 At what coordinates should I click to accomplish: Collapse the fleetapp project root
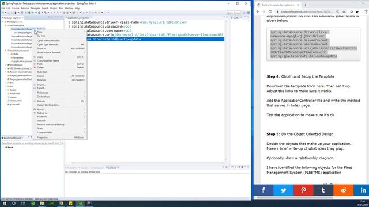[x=2, y=22]
